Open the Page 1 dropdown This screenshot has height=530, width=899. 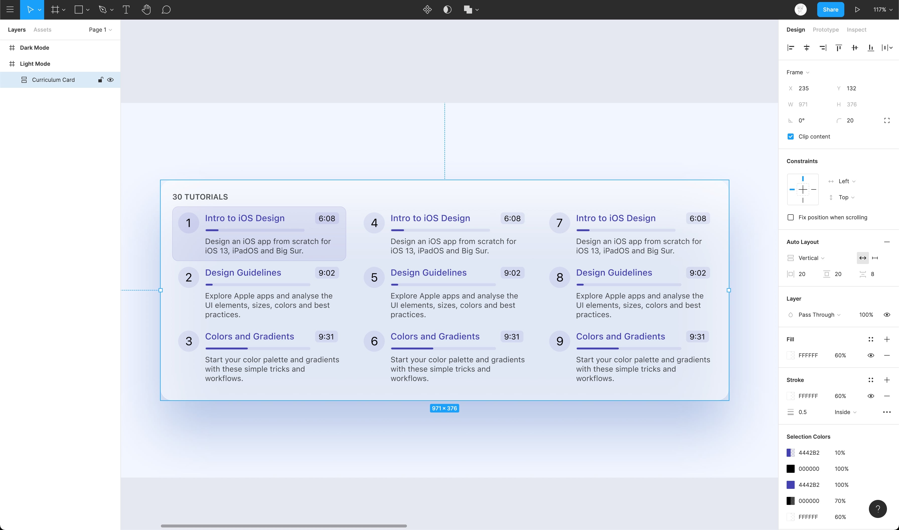pos(100,30)
